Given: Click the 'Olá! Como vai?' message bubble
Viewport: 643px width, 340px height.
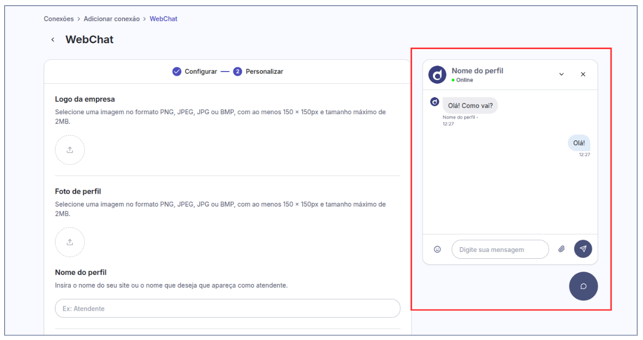Looking at the screenshot, I should pyautogui.click(x=470, y=106).
